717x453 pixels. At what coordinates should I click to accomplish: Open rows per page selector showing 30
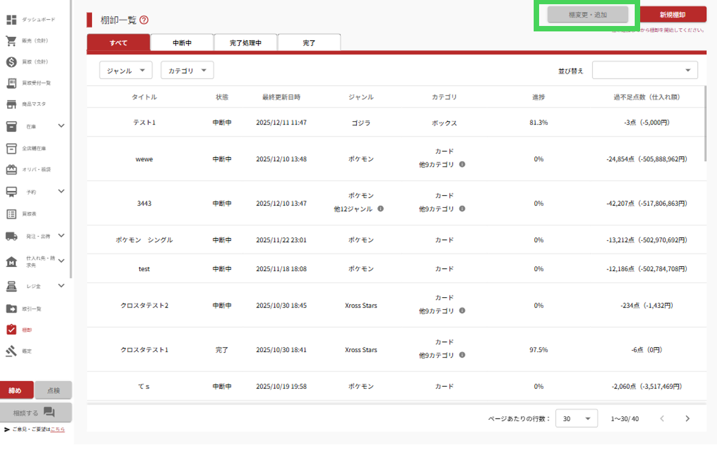[x=576, y=419]
